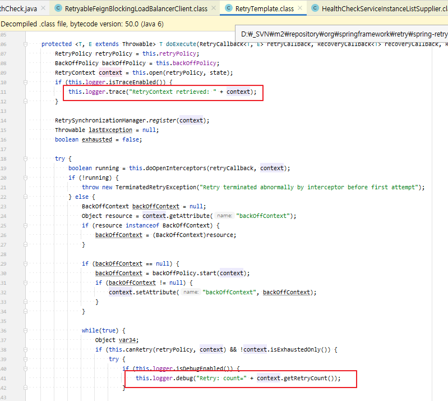
Task: Collapse the outer try block fold marker
Action: 25,158
